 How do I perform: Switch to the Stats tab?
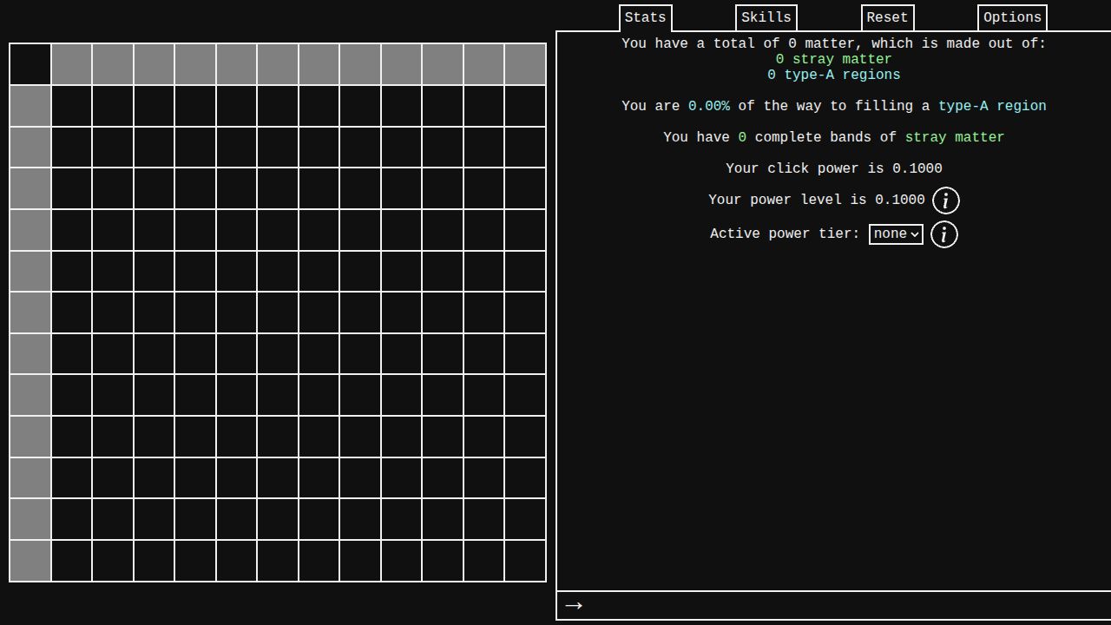click(646, 17)
